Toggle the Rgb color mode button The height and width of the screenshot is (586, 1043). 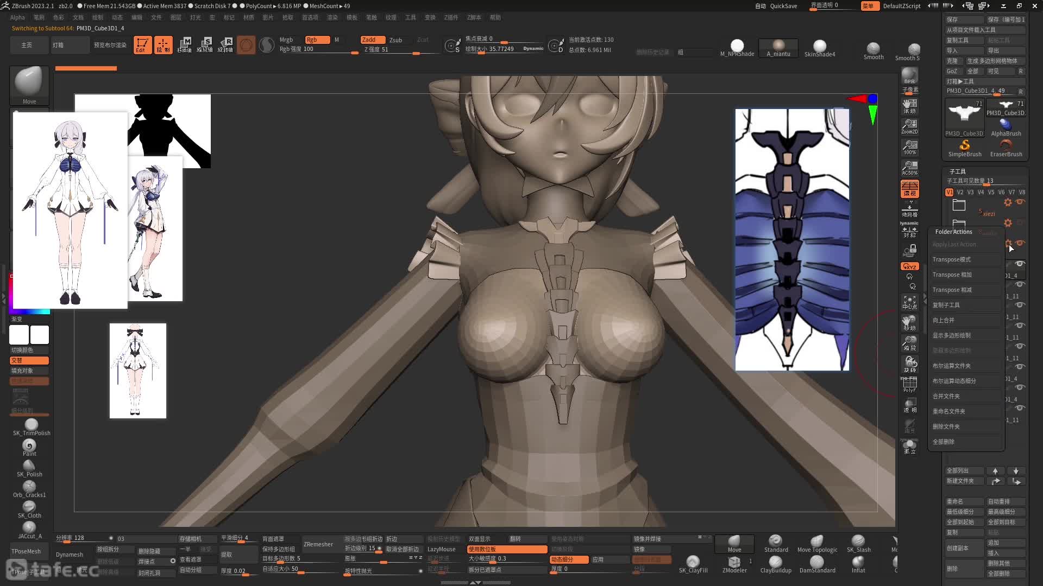click(317, 40)
